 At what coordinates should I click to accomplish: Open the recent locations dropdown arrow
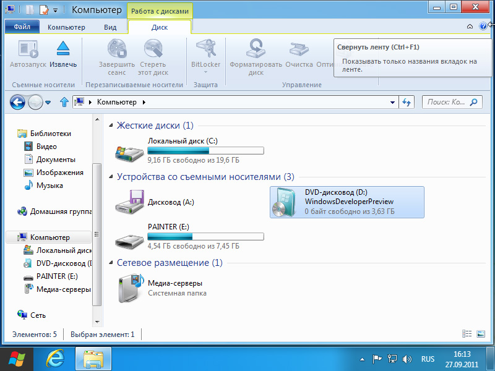(48, 103)
